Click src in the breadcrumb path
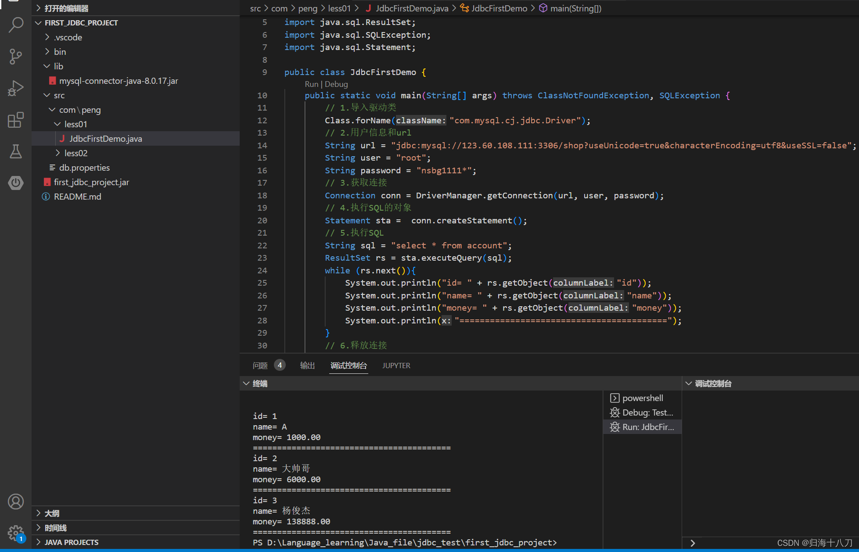Image resolution: width=859 pixels, height=552 pixels. coord(255,8)
